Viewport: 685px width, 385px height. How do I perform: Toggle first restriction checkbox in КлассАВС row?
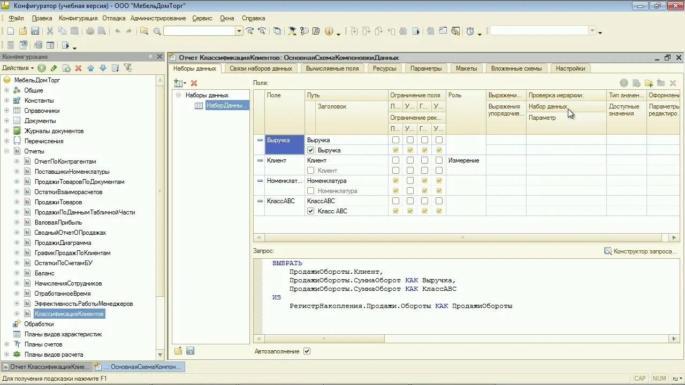tap(395, 201)
